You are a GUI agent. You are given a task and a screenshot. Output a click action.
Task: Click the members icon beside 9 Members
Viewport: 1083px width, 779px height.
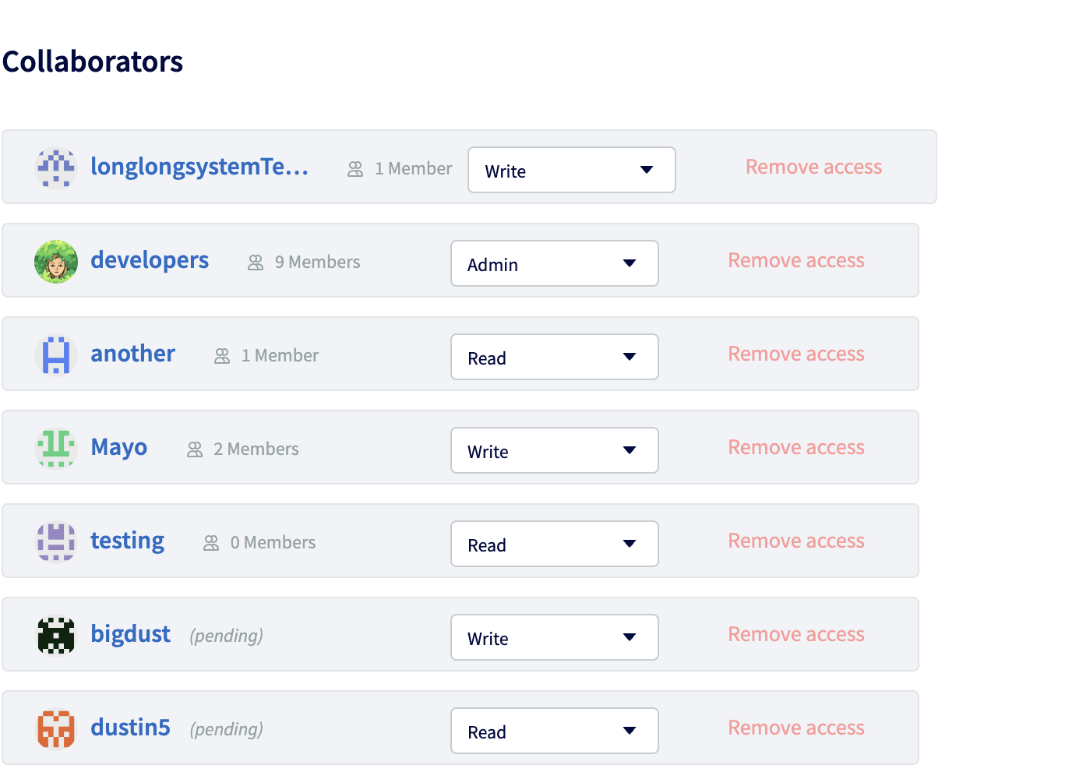point(256,263)
